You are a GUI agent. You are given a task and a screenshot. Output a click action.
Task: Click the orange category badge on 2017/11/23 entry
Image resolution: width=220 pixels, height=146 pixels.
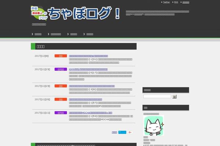coord(61,86)
